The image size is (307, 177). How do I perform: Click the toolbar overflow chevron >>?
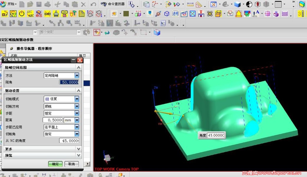(293, 2)
